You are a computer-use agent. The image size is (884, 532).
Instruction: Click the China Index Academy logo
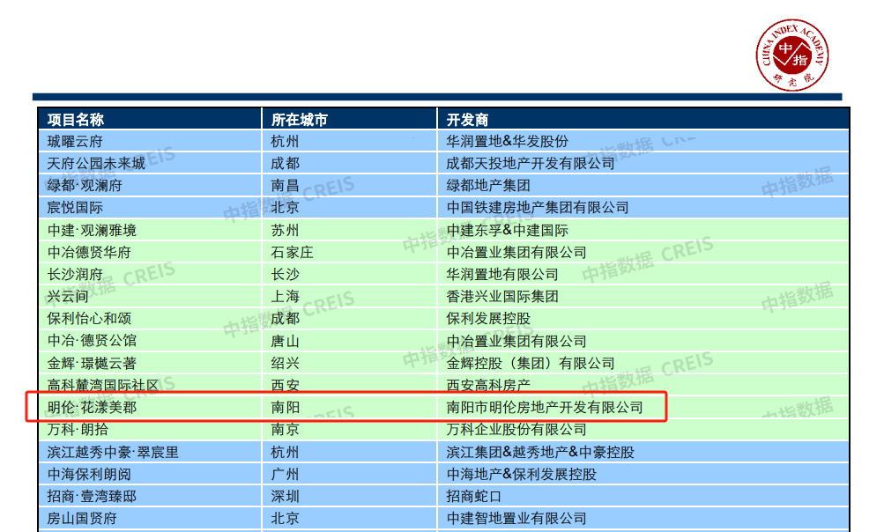click(x=792, y=55)
